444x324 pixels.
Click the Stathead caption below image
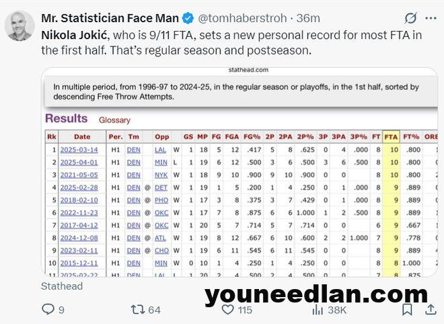62,286
